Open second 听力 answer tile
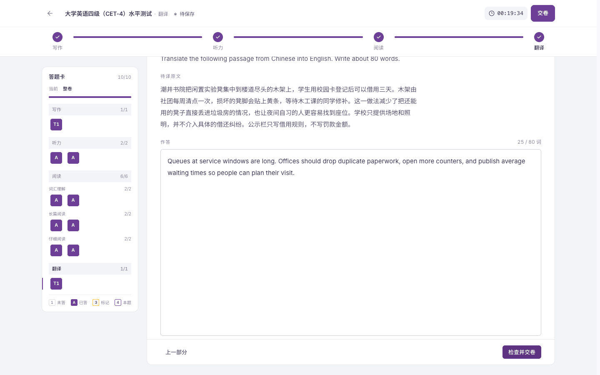This screenshot has height=375, width=600. pos(73,158)
